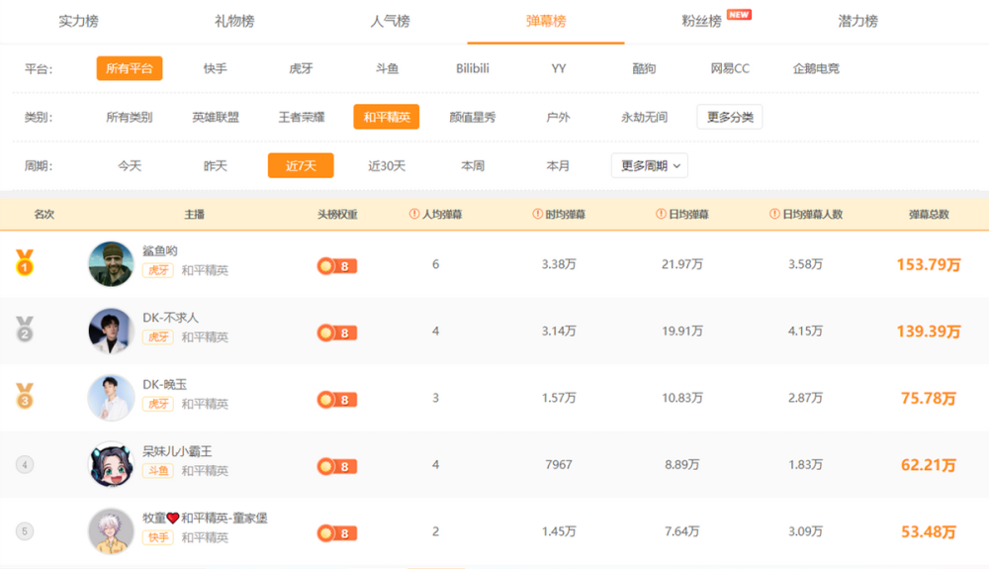This screenshot has height=569, width=989.
Task: Click the NEW badge next to 粉丝榜
Action: [x=739, y=15]
